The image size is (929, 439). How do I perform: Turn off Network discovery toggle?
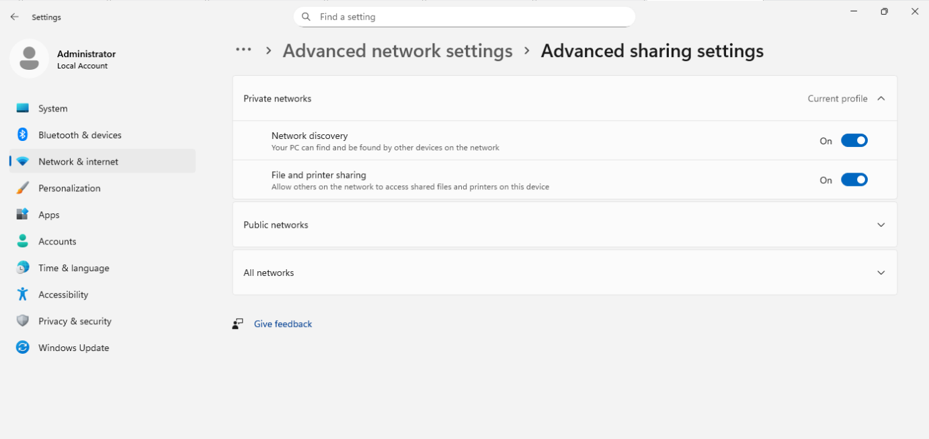(x=854, y=141)
